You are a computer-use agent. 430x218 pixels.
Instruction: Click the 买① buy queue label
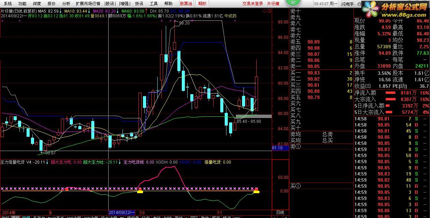tap(296, 186)
